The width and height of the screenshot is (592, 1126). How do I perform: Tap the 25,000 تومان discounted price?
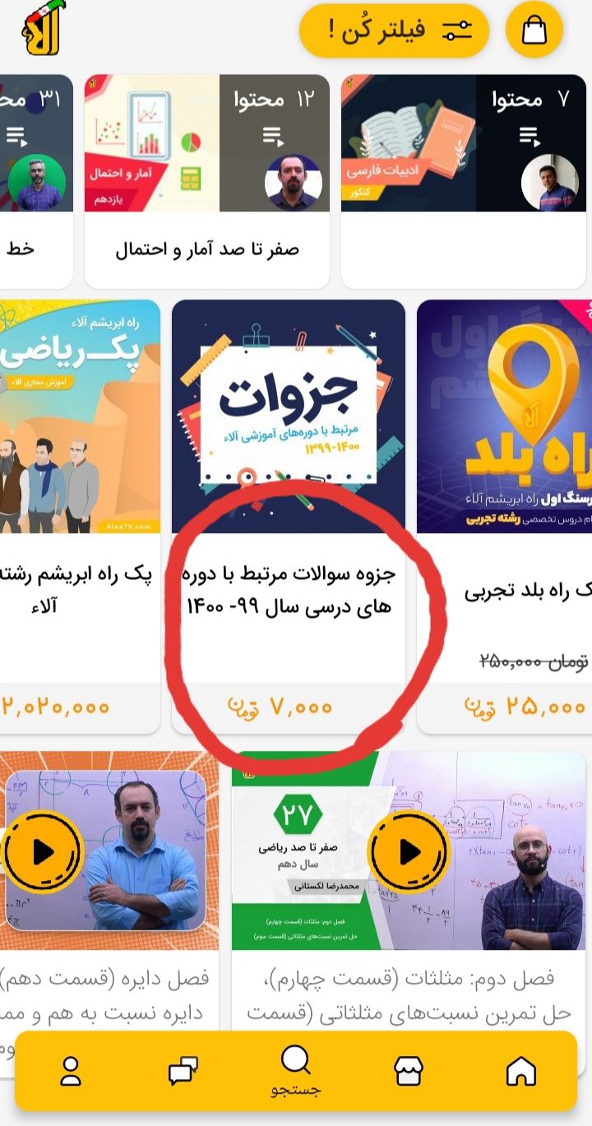[525, 707]
